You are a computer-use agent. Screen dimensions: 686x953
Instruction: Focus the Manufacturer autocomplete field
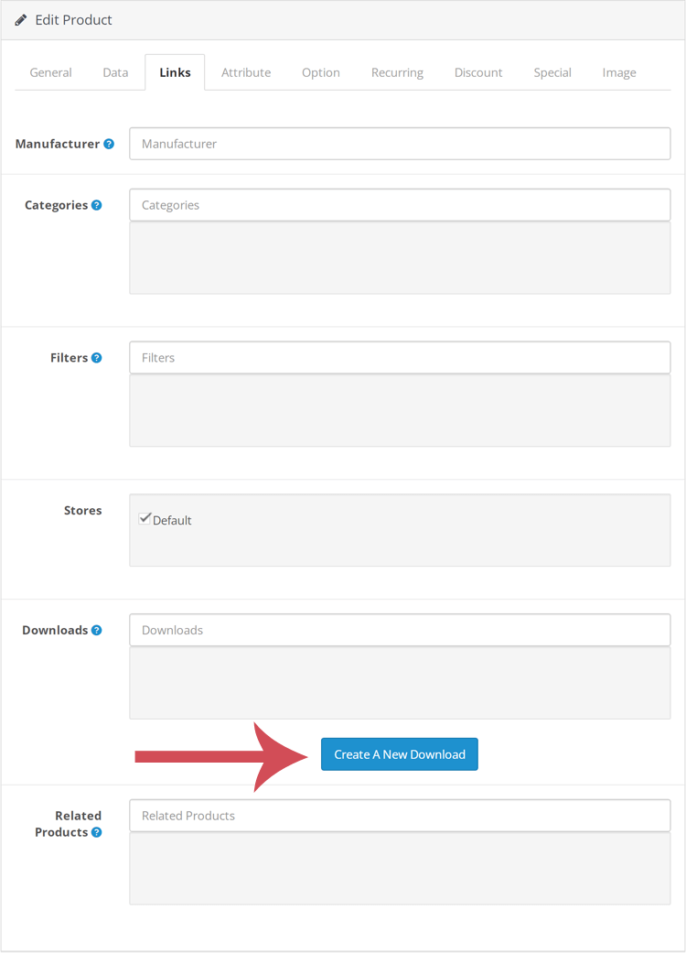tap(400, 144)
